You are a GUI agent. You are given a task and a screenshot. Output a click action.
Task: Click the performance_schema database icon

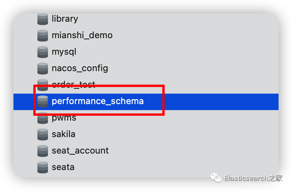[43, 101]
